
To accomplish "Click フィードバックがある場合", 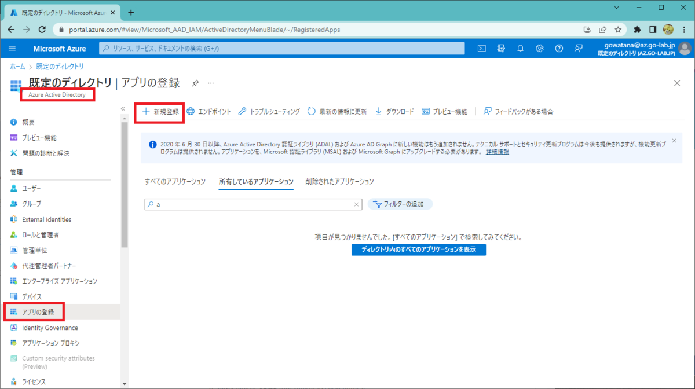I will point(518,112).
